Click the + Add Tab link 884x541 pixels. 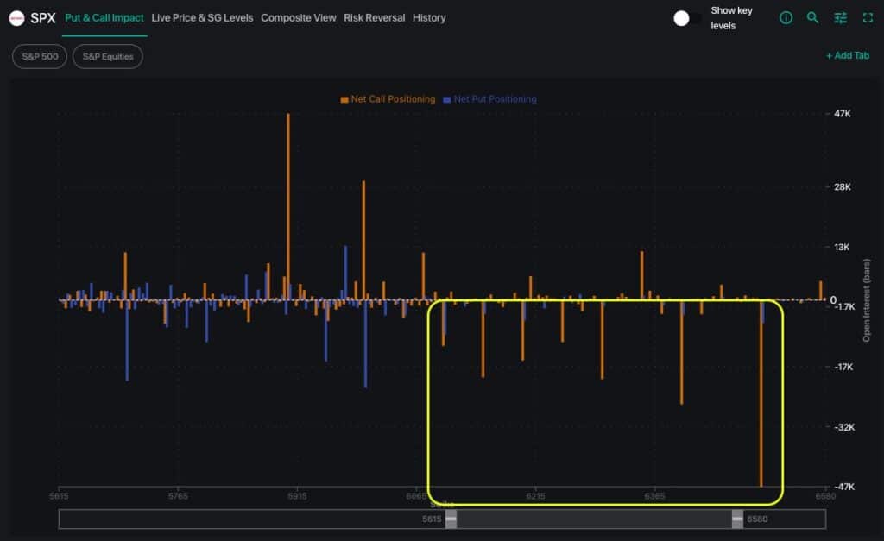847,56
